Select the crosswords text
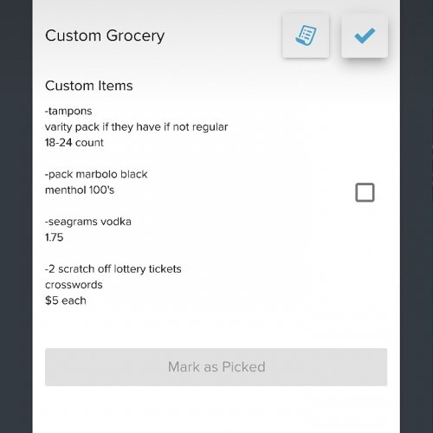433x433 pixels. click(x=74, y=285)
